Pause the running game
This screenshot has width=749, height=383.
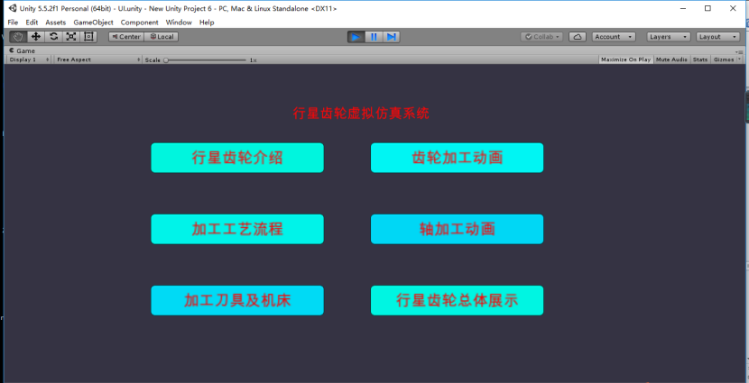tap(374, 37)
